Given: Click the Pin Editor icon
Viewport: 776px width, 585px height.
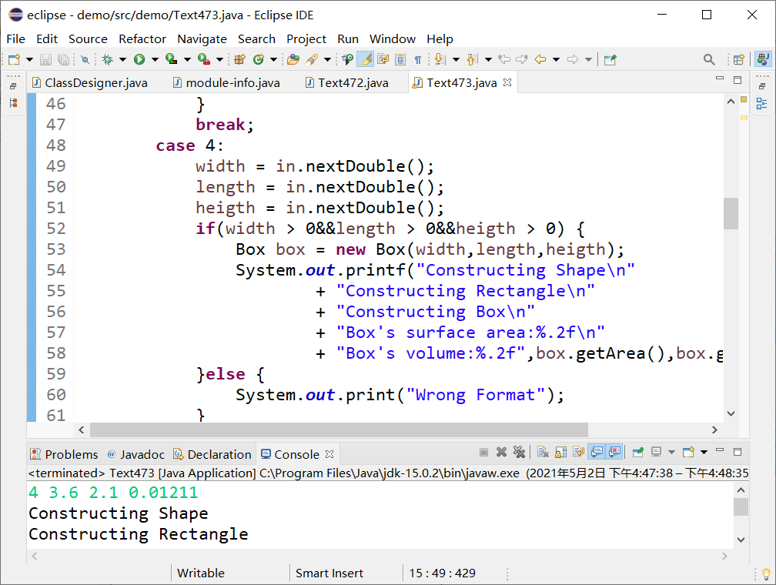Looking at the screenshot, I should [x=610, y=60].
